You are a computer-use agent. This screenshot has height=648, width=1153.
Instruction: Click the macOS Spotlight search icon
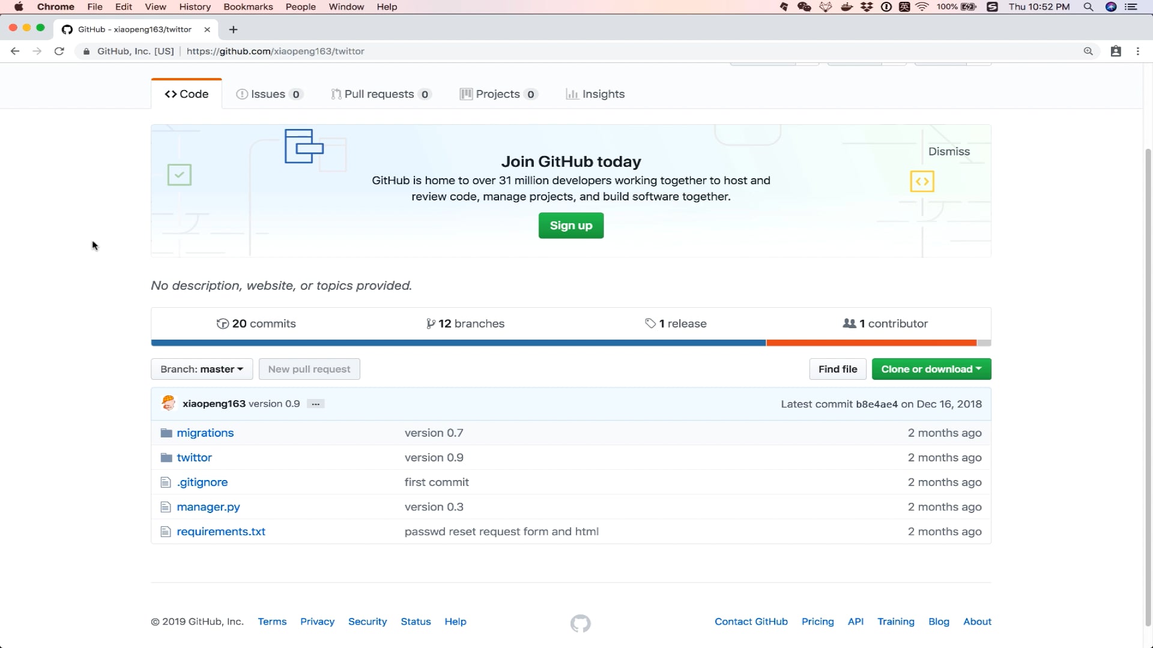pos(1088,7)
